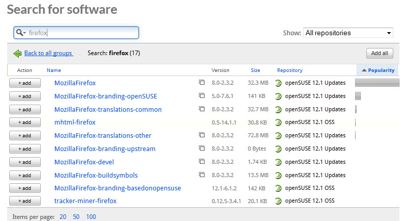The image size is (402, 221).
Task: Click the popularity bar for MozillaFirefox
Action: 377,83
